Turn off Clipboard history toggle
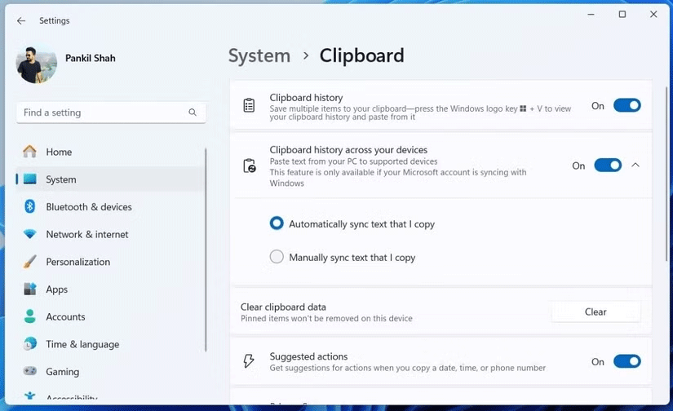673x411 pixels. 627,105
